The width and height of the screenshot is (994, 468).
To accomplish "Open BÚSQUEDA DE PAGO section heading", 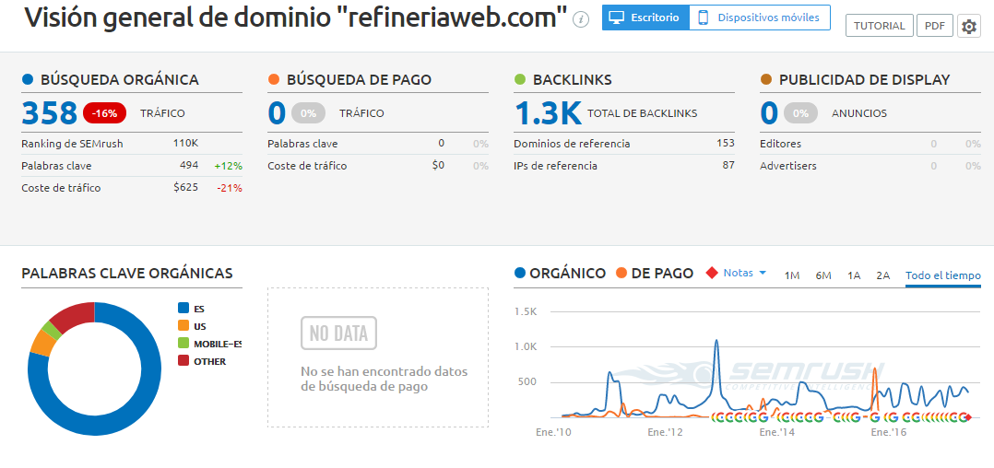I will (359, 80).
